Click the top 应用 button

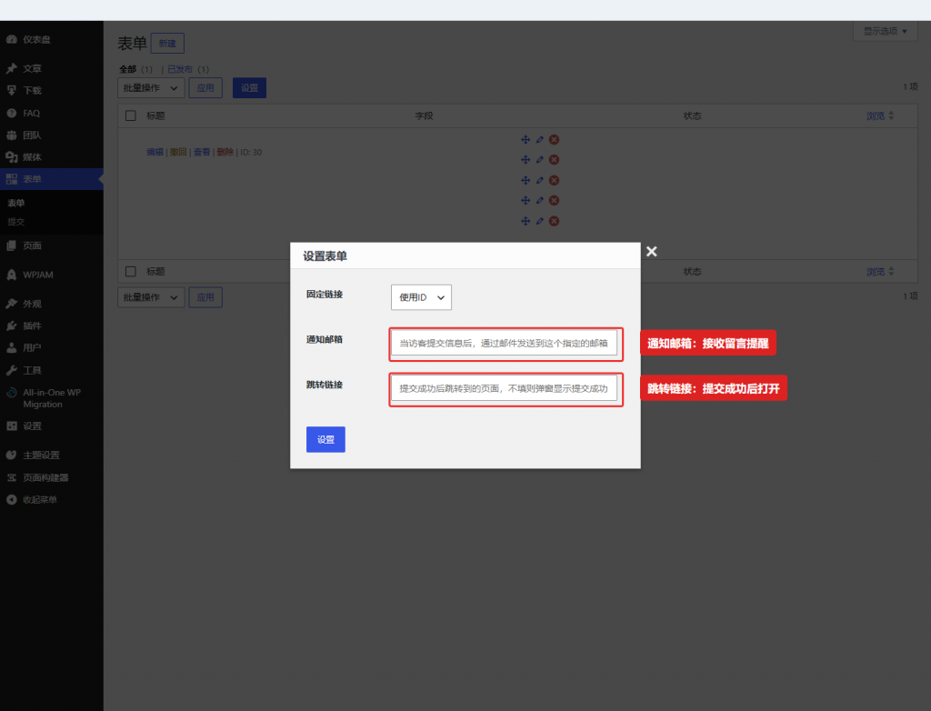(205, 88)
